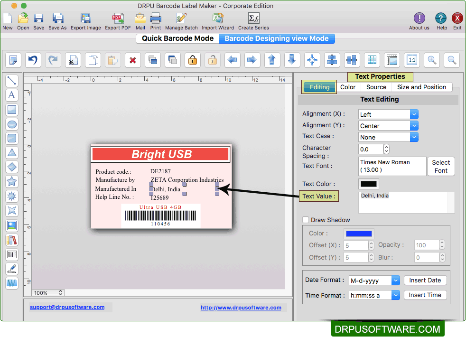The image size is (466, 337).
Task: Click the up arrow move icon
Action: (272, 60)
